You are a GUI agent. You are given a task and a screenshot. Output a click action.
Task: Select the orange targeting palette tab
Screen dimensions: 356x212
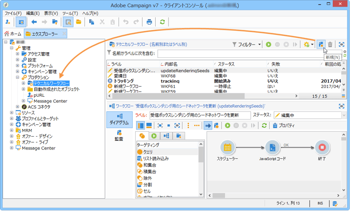click(142, 136)
